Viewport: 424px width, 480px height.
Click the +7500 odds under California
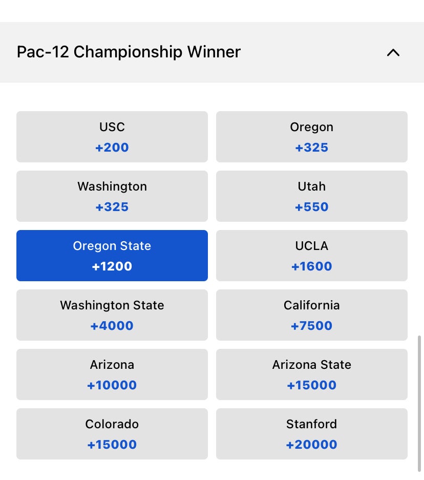click(x=311, y=326)
